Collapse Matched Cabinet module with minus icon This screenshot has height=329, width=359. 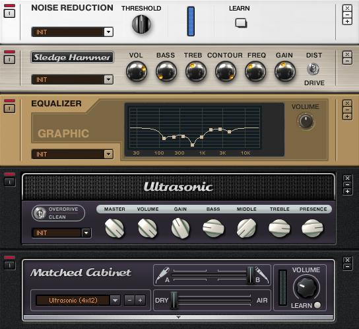tap(347, 267)
